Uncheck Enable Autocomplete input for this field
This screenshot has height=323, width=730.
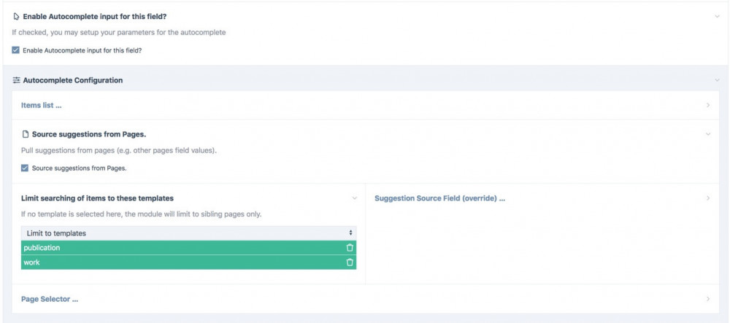pos(16,50)
